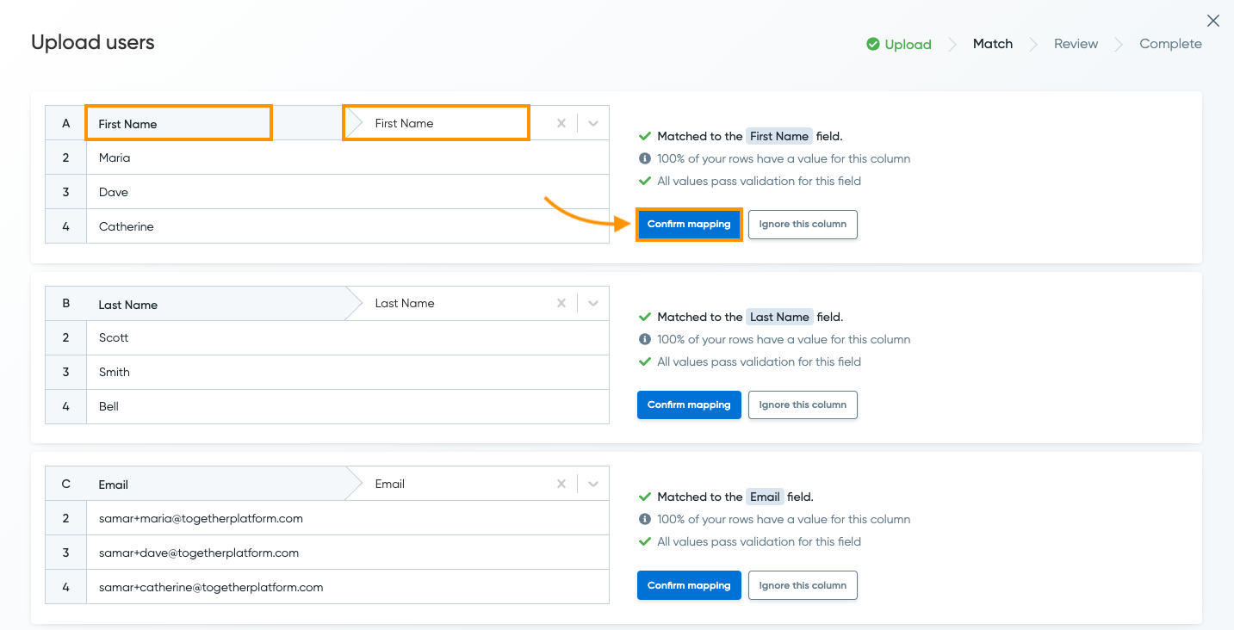Click the column letter C

click(66, 484)
